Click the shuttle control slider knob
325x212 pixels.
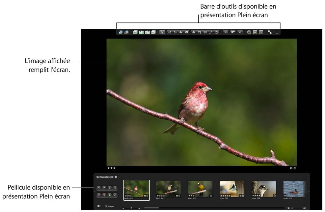point(131,208)
